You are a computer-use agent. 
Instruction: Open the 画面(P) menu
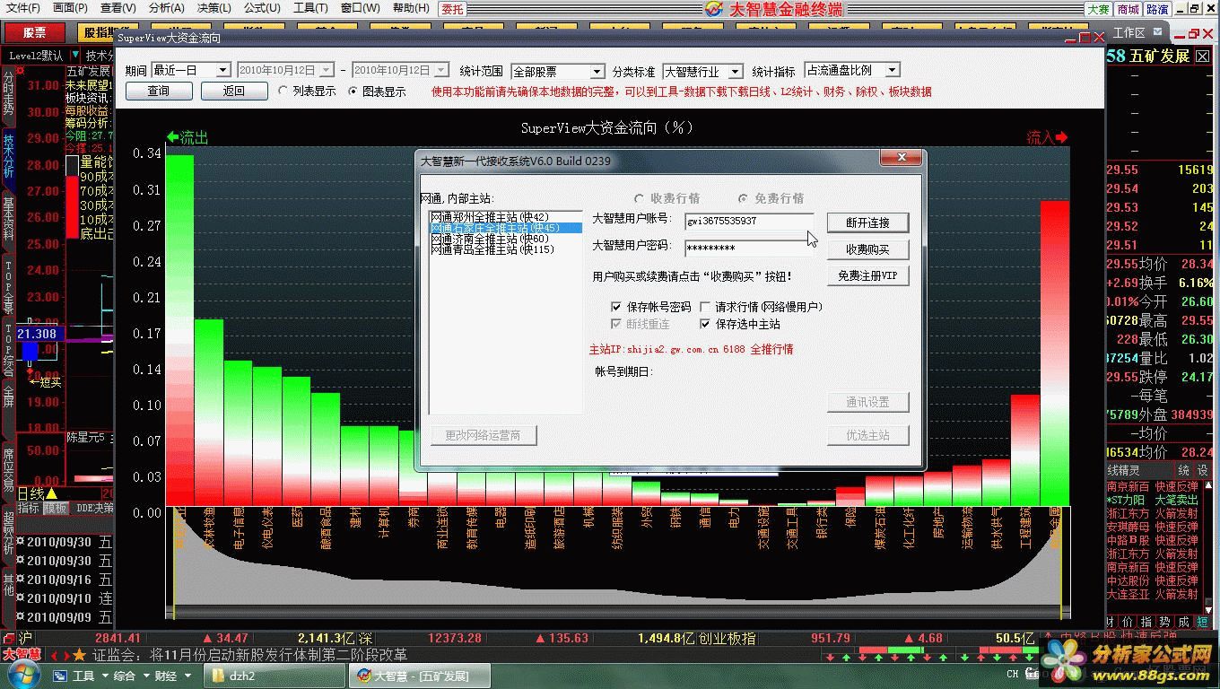tap(71, 8)
